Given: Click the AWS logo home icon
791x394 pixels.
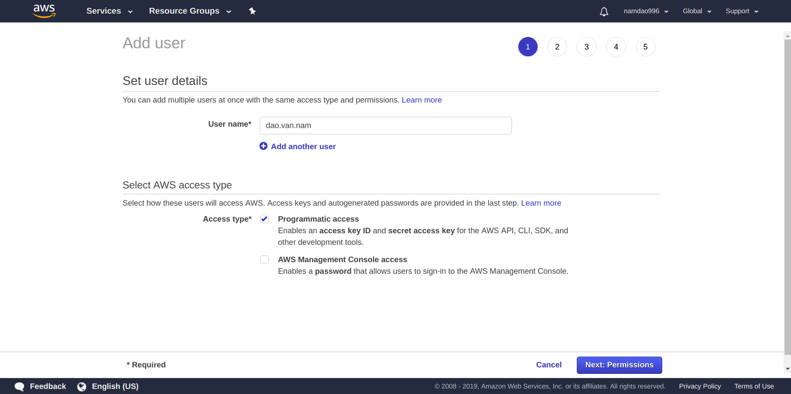Looking at the screenshot, I should coord(44,11).
